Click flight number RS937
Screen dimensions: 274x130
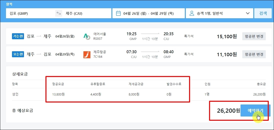point(98,39)
